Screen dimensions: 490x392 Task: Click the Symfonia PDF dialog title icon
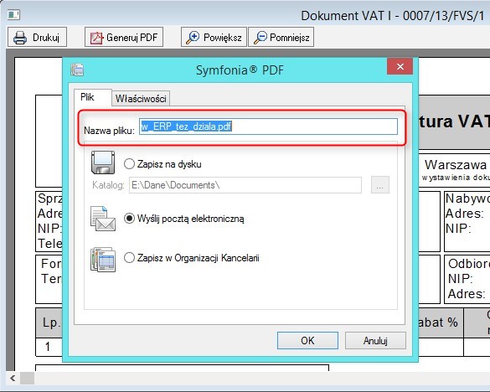coord(77,70)
